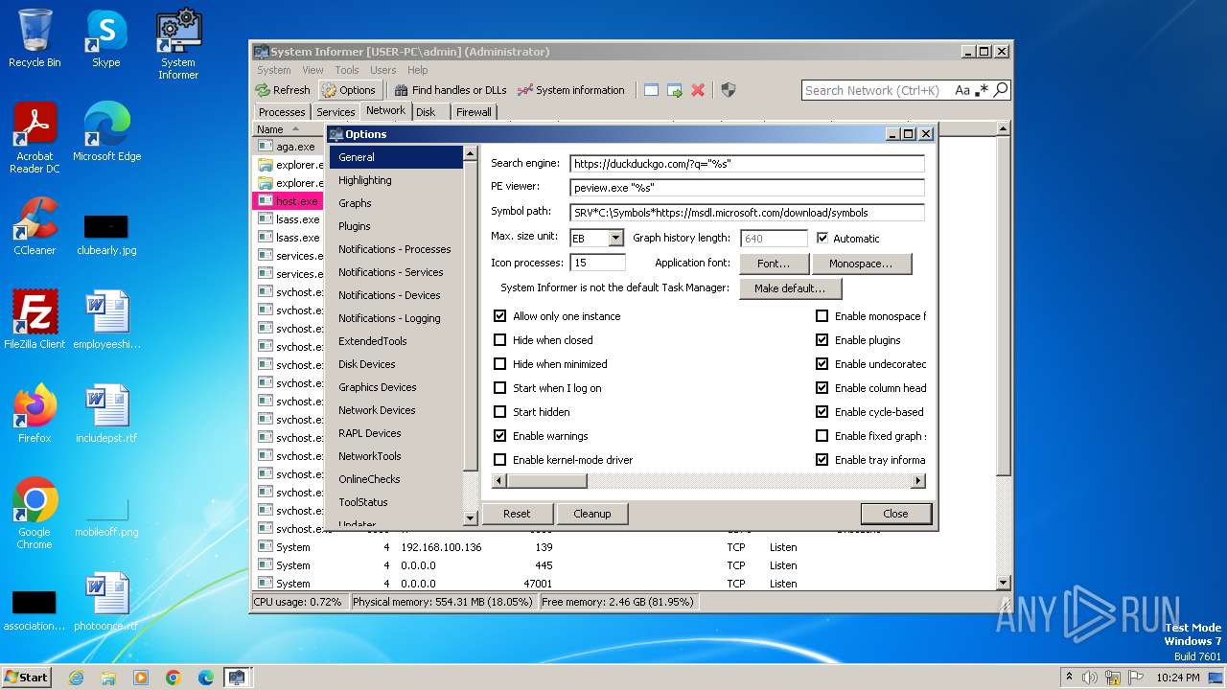The width and height of the screenshot is (1227, 690).
Task: Open Acrobat Reader DC shortcut
Action: (x=35, y=138)
